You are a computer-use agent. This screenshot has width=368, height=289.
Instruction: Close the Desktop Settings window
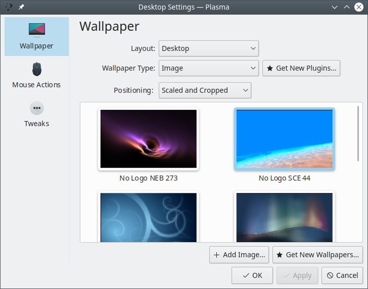(359, 7)
